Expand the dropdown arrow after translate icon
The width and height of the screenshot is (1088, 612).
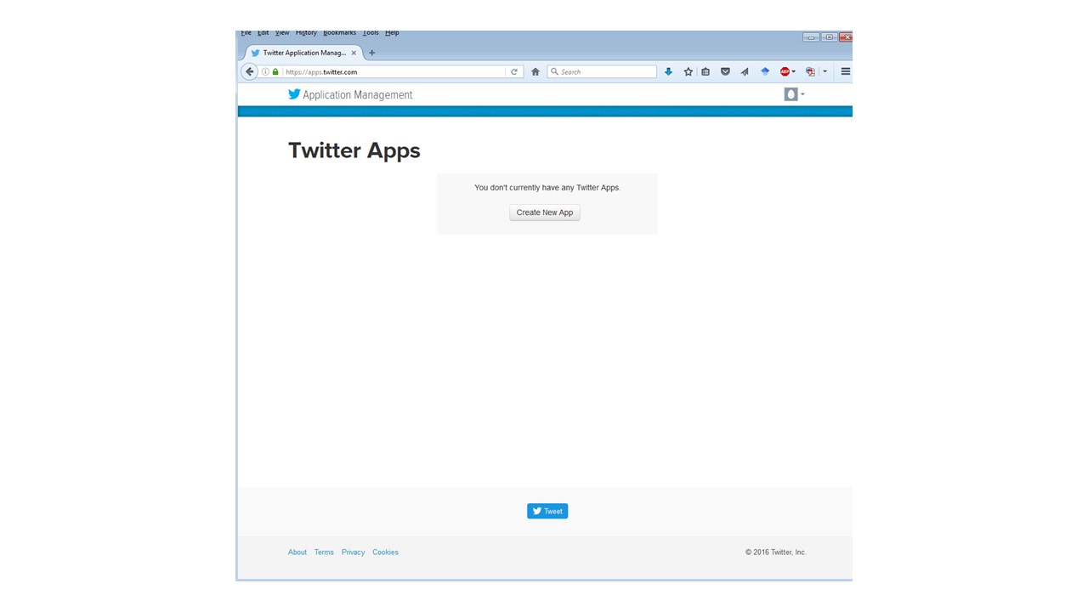point(824,72)
